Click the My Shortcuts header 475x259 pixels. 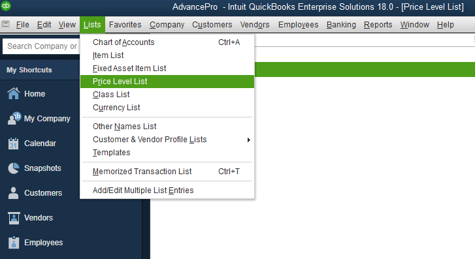[x=29, y=70]
